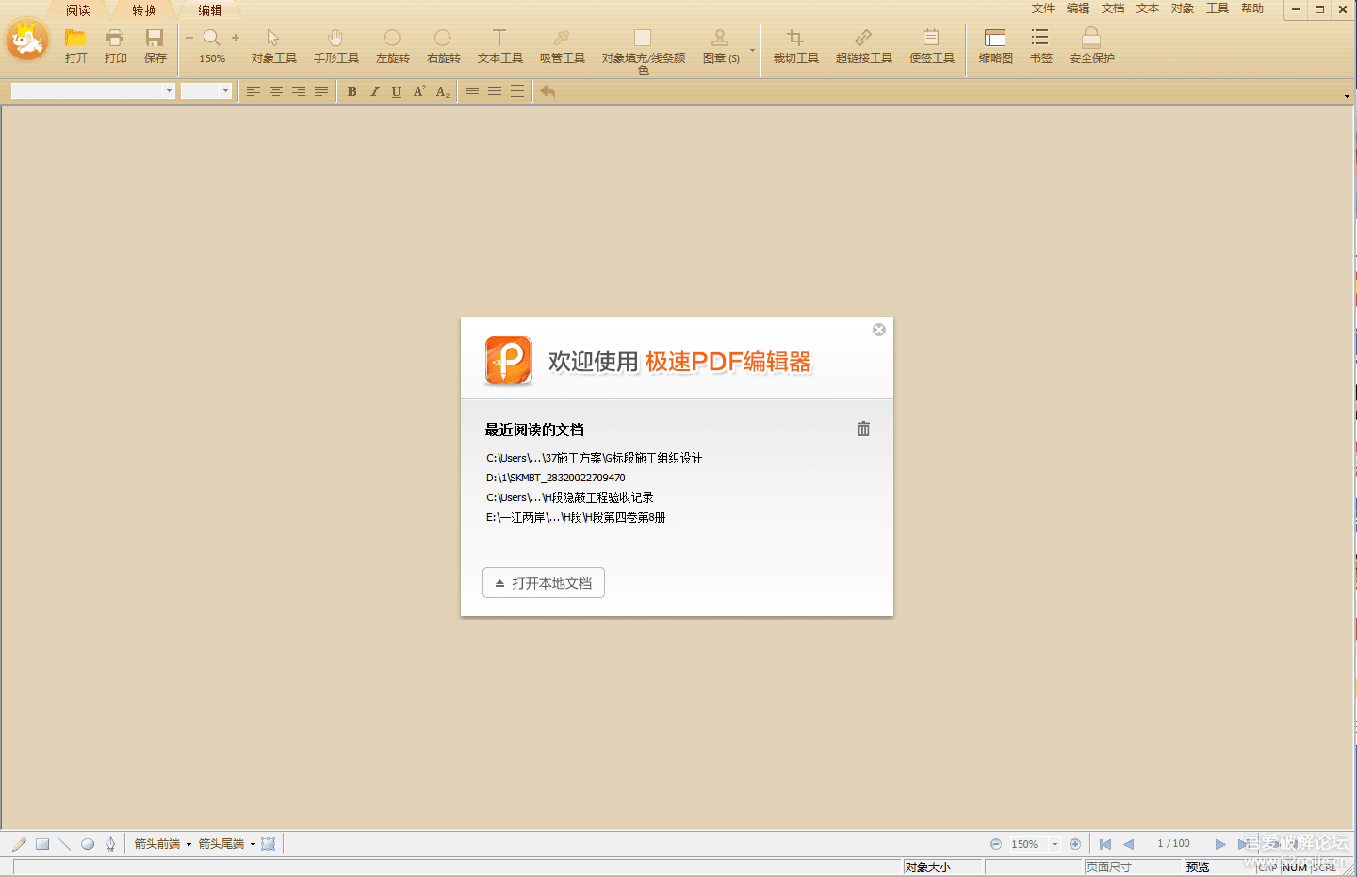Toggle italic formatting
This screenshot has width=1357, height=877.
coord(374,91)
